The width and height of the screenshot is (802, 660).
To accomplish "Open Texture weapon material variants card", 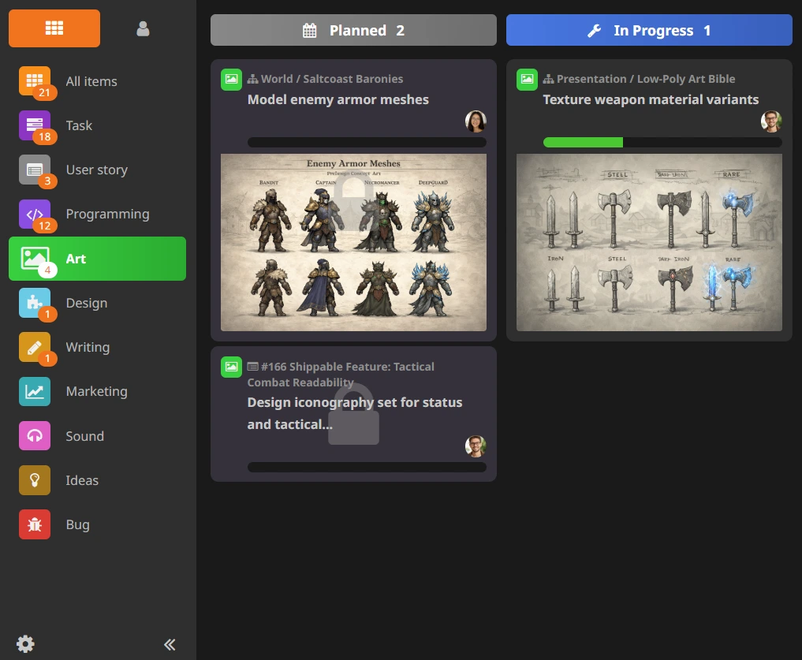I will point(650,99).
